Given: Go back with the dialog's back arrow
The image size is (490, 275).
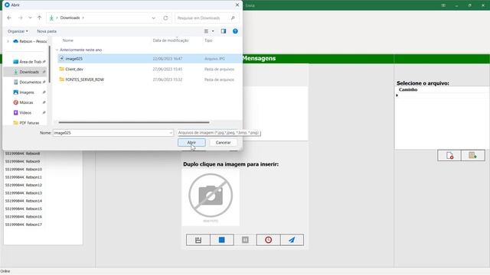Looking at the screenshot, I should click(x=9, y=18).
